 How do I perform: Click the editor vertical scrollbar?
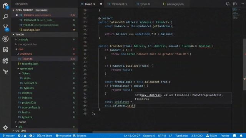tap(244, 64)
